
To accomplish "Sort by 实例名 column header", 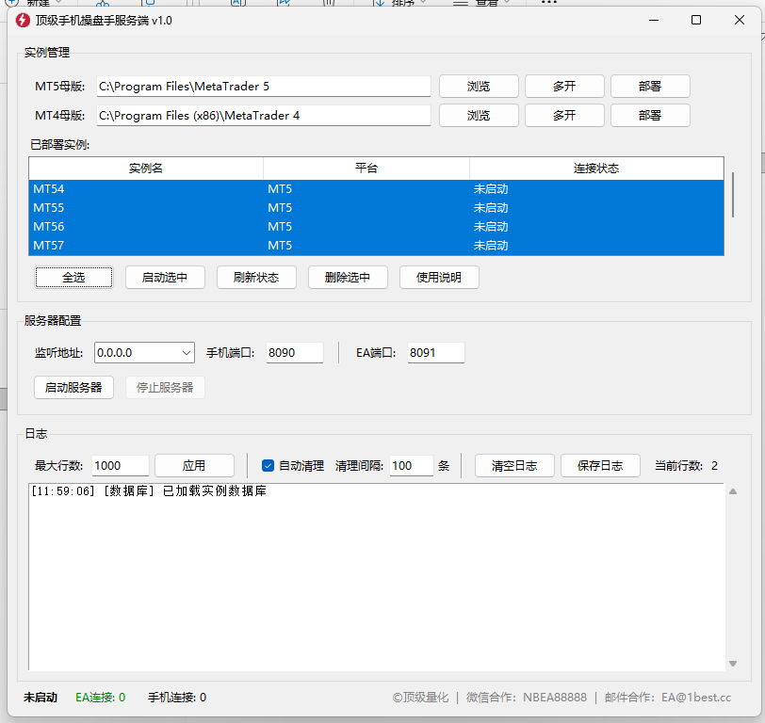I will 146,169.
